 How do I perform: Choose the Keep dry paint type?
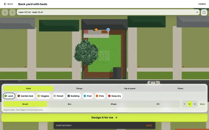click(115, 96)
